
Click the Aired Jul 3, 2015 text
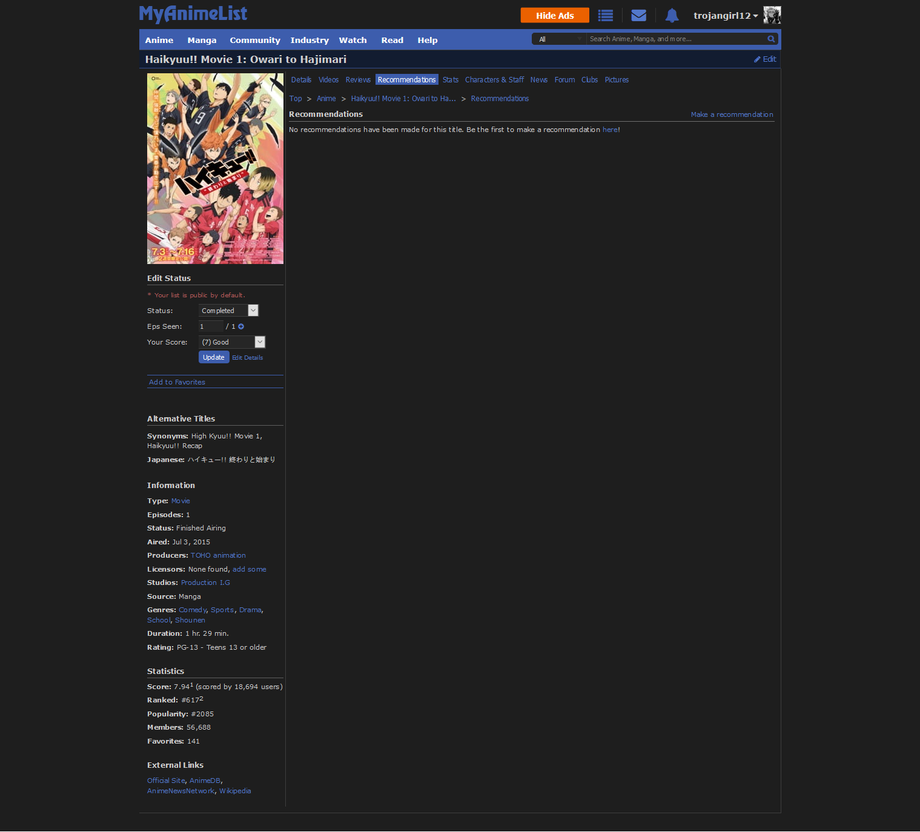[x=179, y=542]
